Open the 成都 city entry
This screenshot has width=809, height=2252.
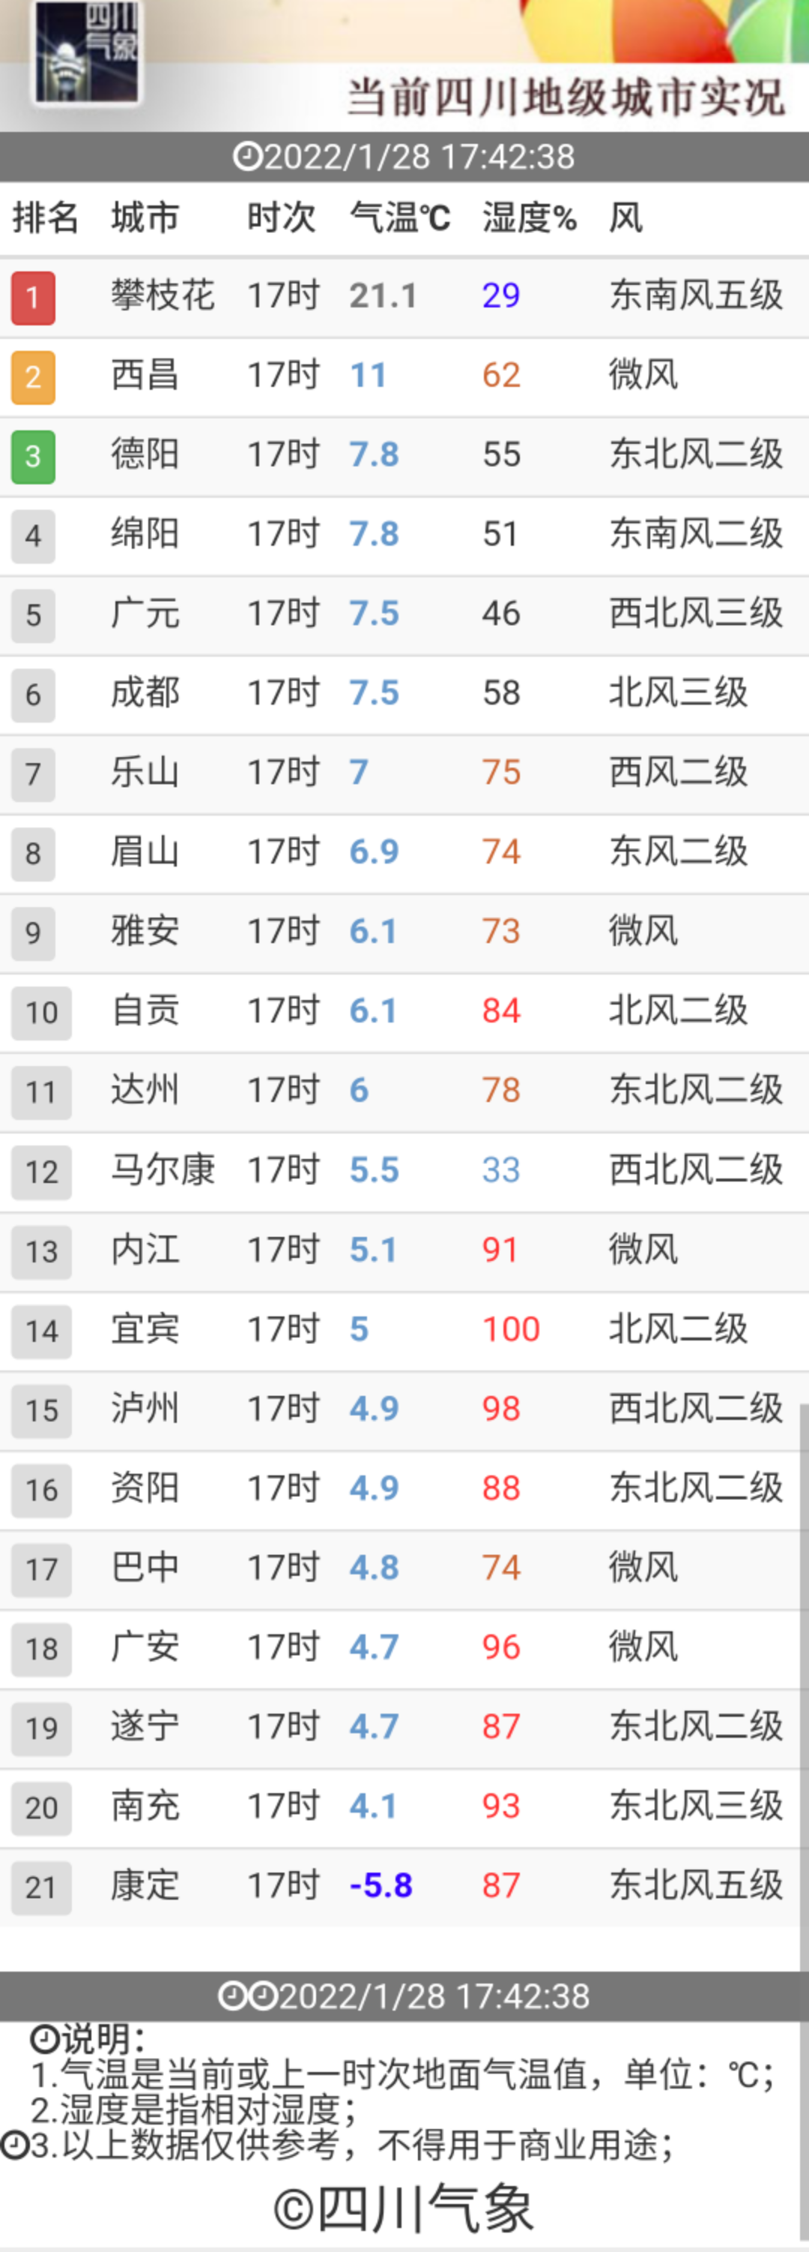tap(145, 693)
